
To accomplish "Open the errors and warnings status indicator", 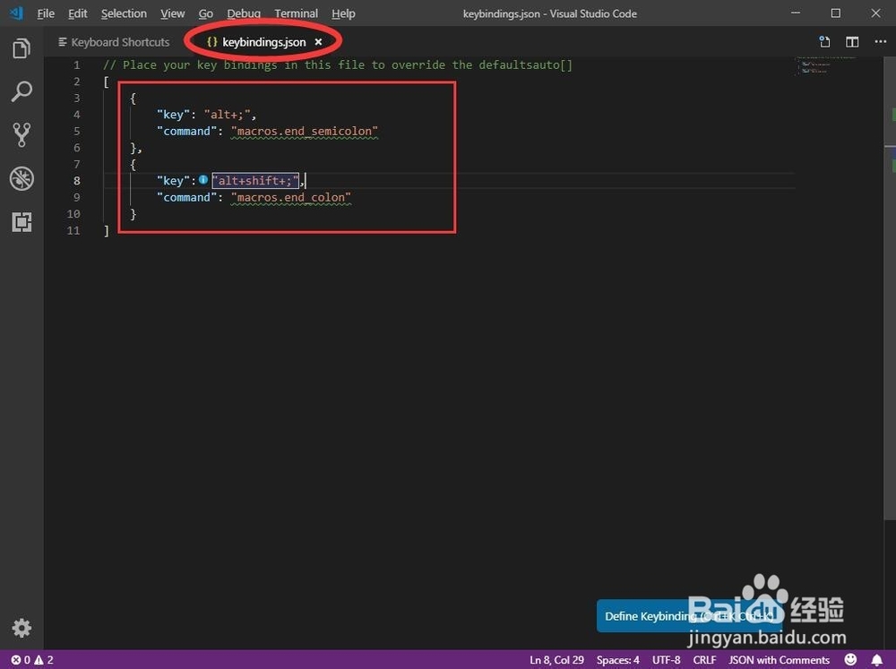I will 32,660.
